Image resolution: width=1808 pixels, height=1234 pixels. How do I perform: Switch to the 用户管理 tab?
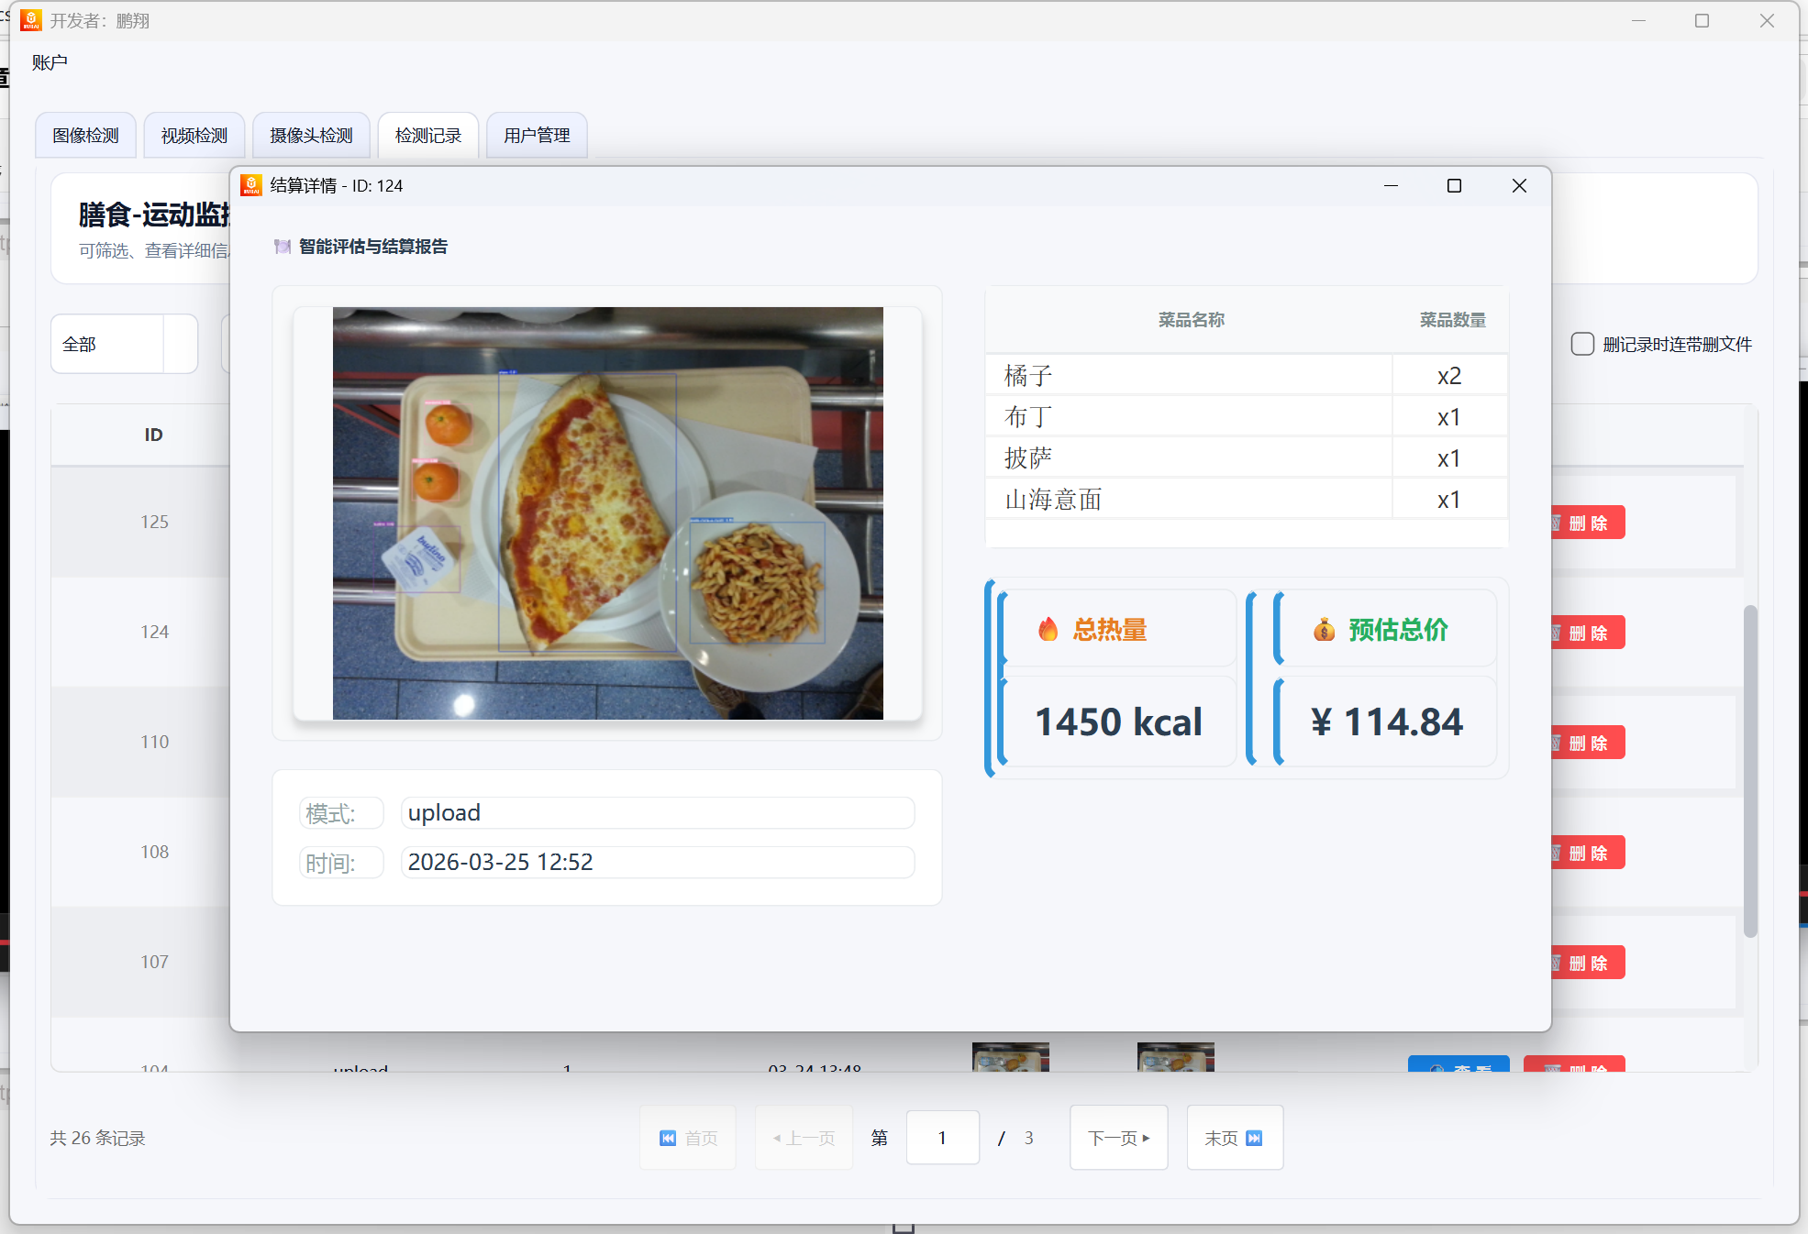537,136
